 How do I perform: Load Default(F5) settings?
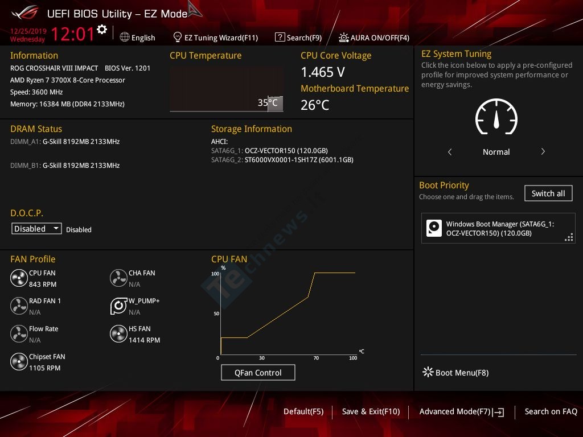coord(303,411)
